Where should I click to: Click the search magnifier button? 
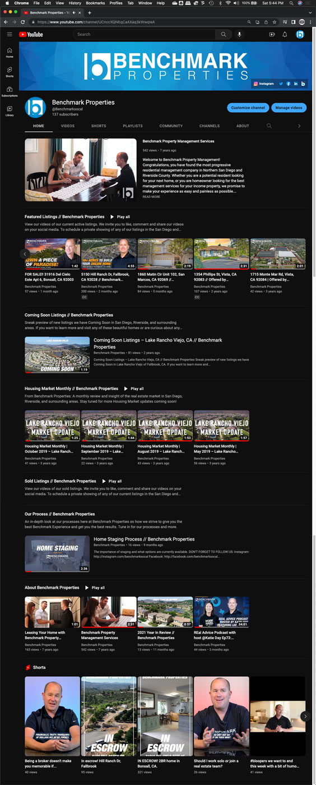[224, 34]
